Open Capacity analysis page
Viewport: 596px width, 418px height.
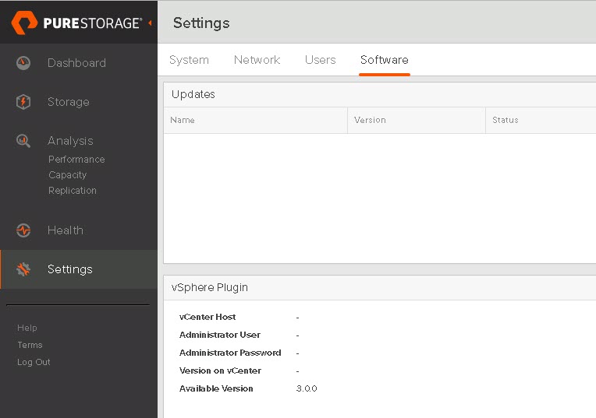point(68,175)
